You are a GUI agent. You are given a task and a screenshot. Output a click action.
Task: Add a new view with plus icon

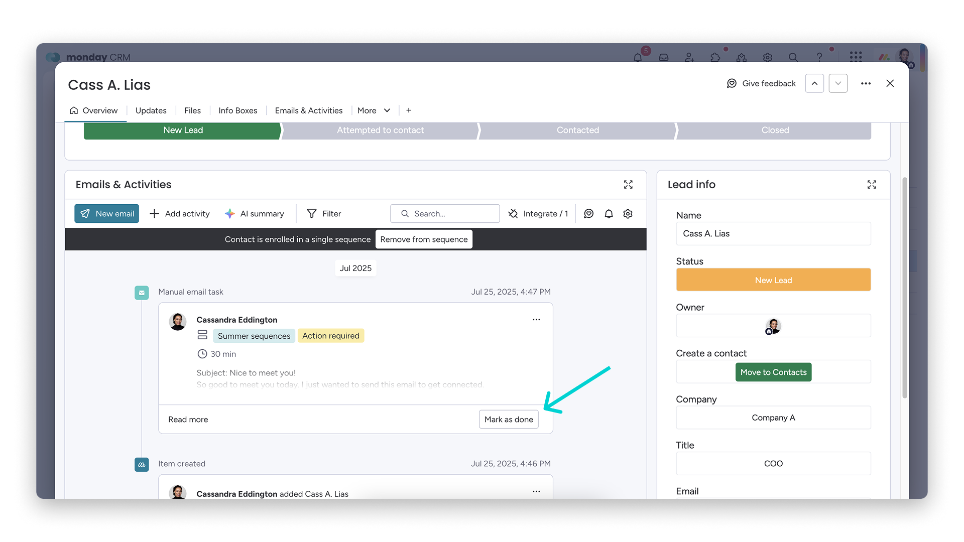tap(409, 110)
